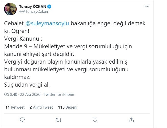This screenshot has width=167, height=128.
Task: Open the share upload arrow icon
Action: tap(131, 120)
